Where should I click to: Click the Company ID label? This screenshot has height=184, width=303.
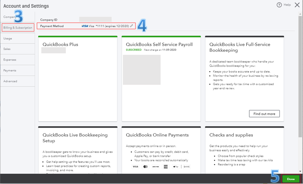49,20
